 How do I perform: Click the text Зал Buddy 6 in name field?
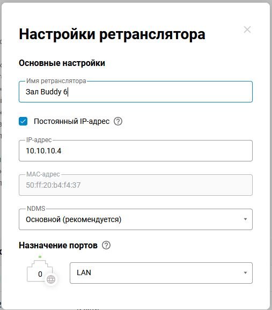47,92
